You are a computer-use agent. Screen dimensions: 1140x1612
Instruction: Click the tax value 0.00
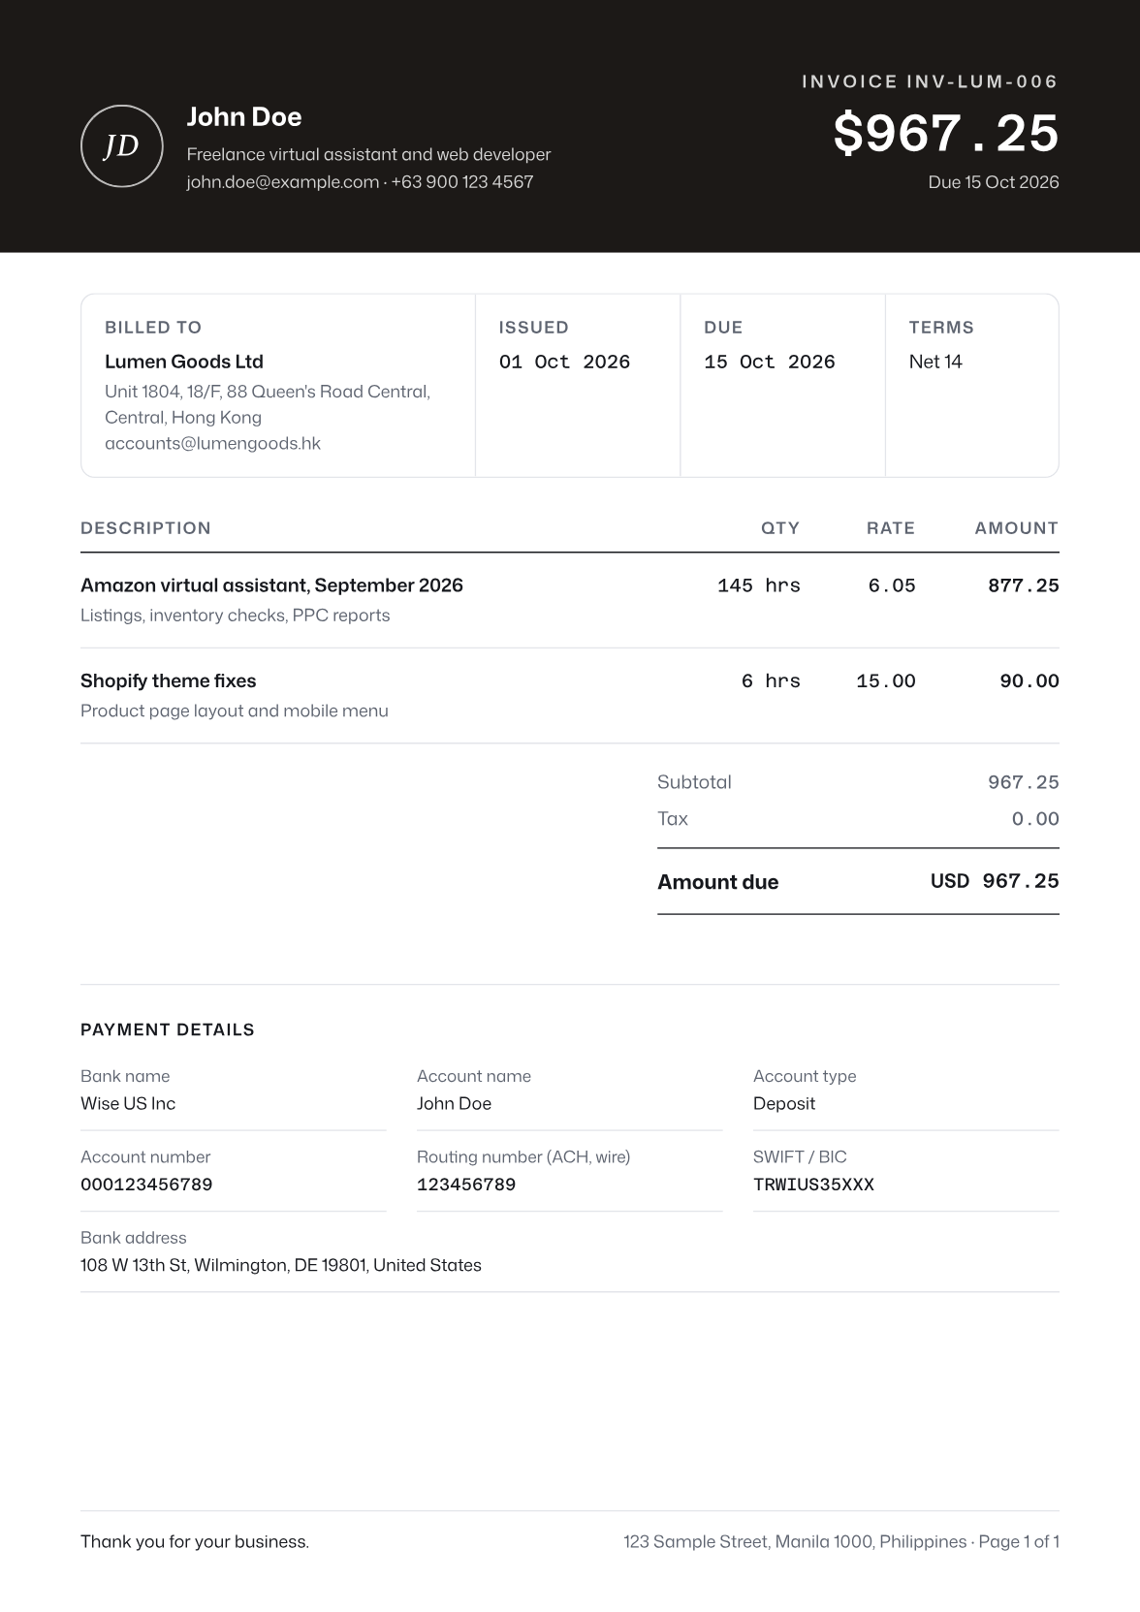point(1035,819)
